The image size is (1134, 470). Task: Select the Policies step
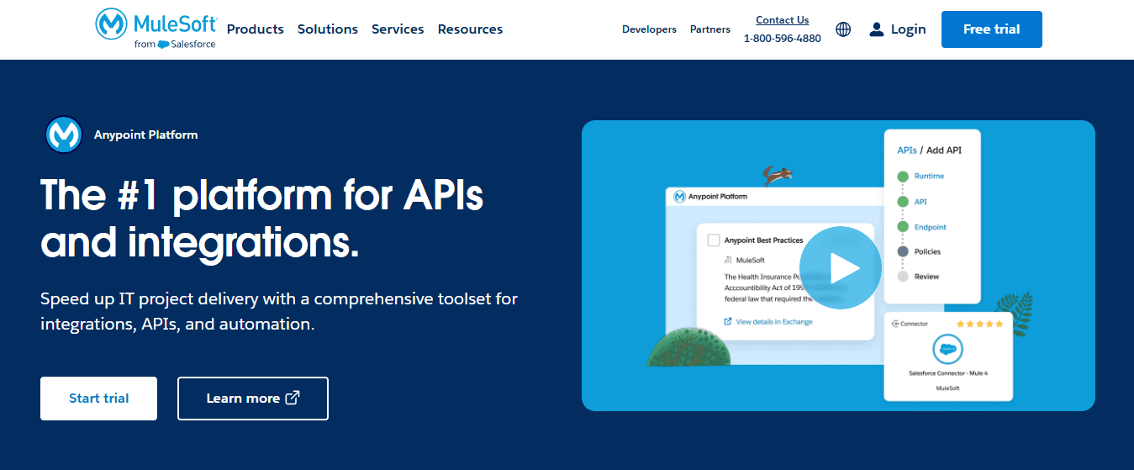(x=927, y=251)
